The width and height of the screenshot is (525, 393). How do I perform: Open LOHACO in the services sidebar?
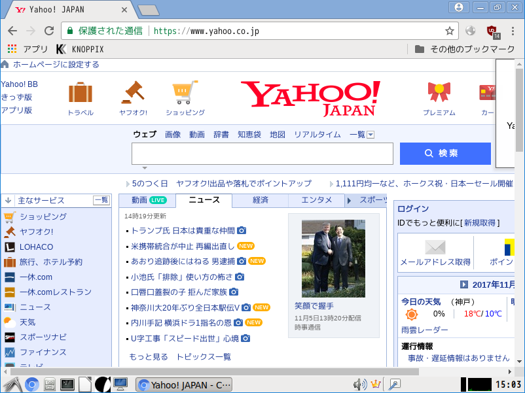[36, 247]
